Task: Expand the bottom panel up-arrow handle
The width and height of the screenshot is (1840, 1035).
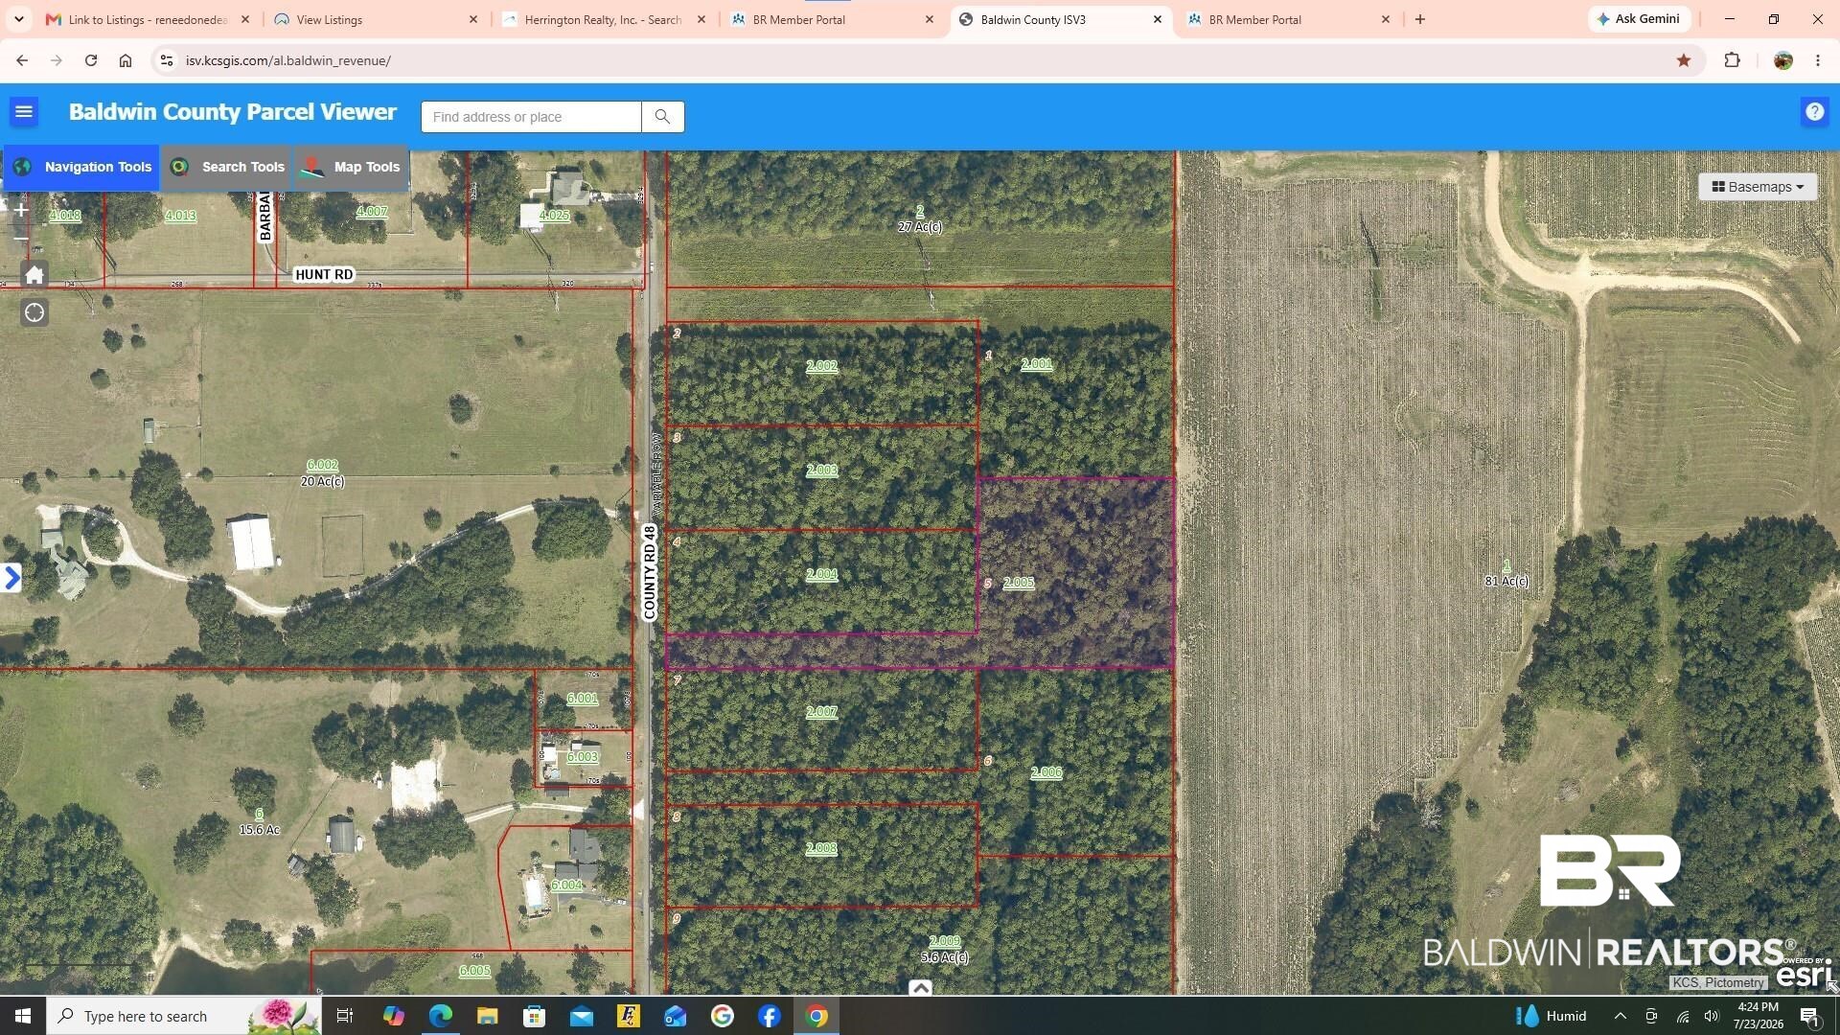Action: tap(920, 988)
